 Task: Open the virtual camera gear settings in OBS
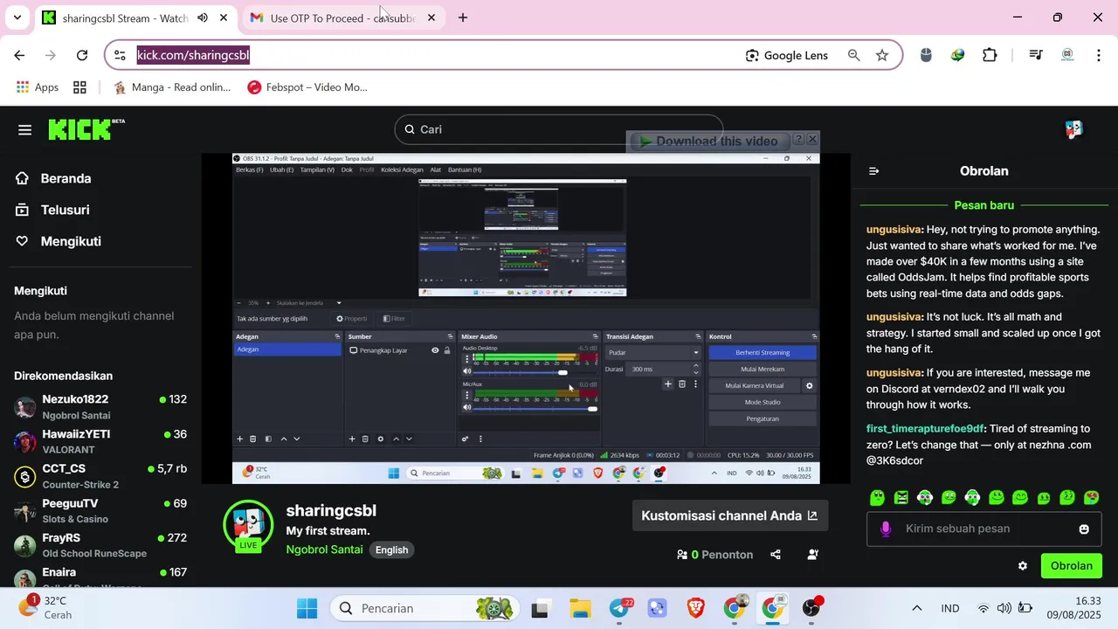pyautogui.click(x=810, y=385)
